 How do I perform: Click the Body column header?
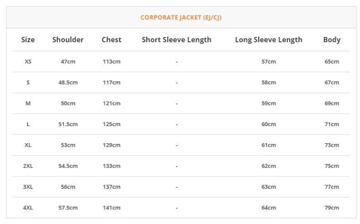tap(332, 40)
